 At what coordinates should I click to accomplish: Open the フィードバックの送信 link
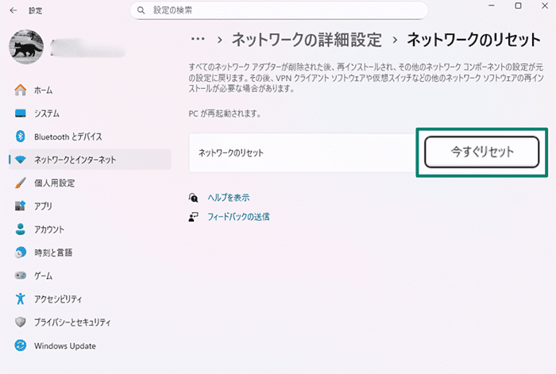click(238, 217)
